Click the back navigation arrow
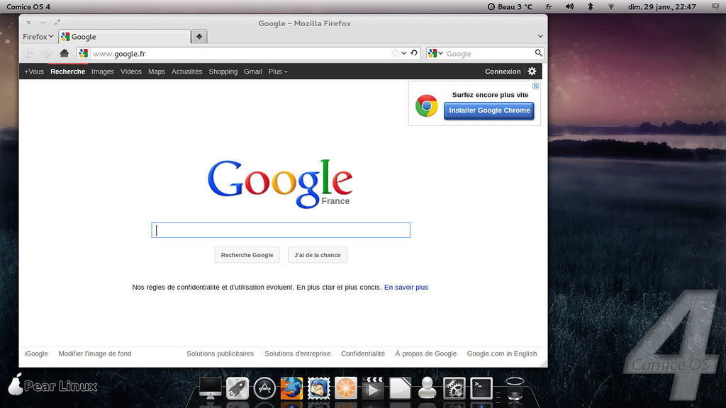726x408 pixels. [x=28, y=53]
